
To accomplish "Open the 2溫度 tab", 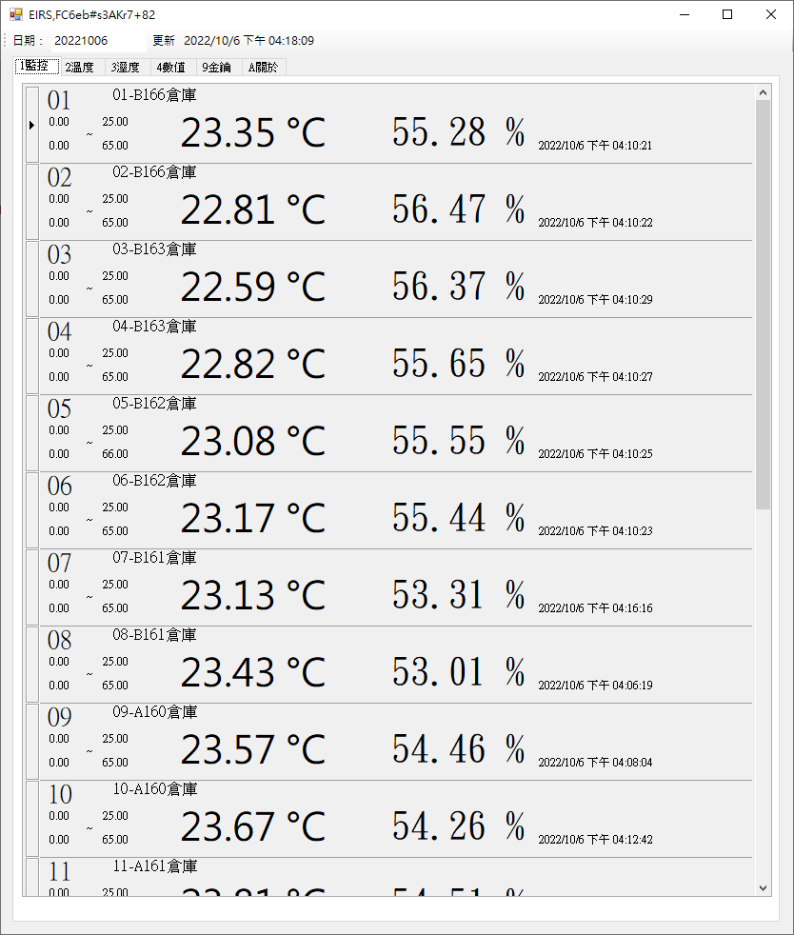I will click(x=79, y=68).
